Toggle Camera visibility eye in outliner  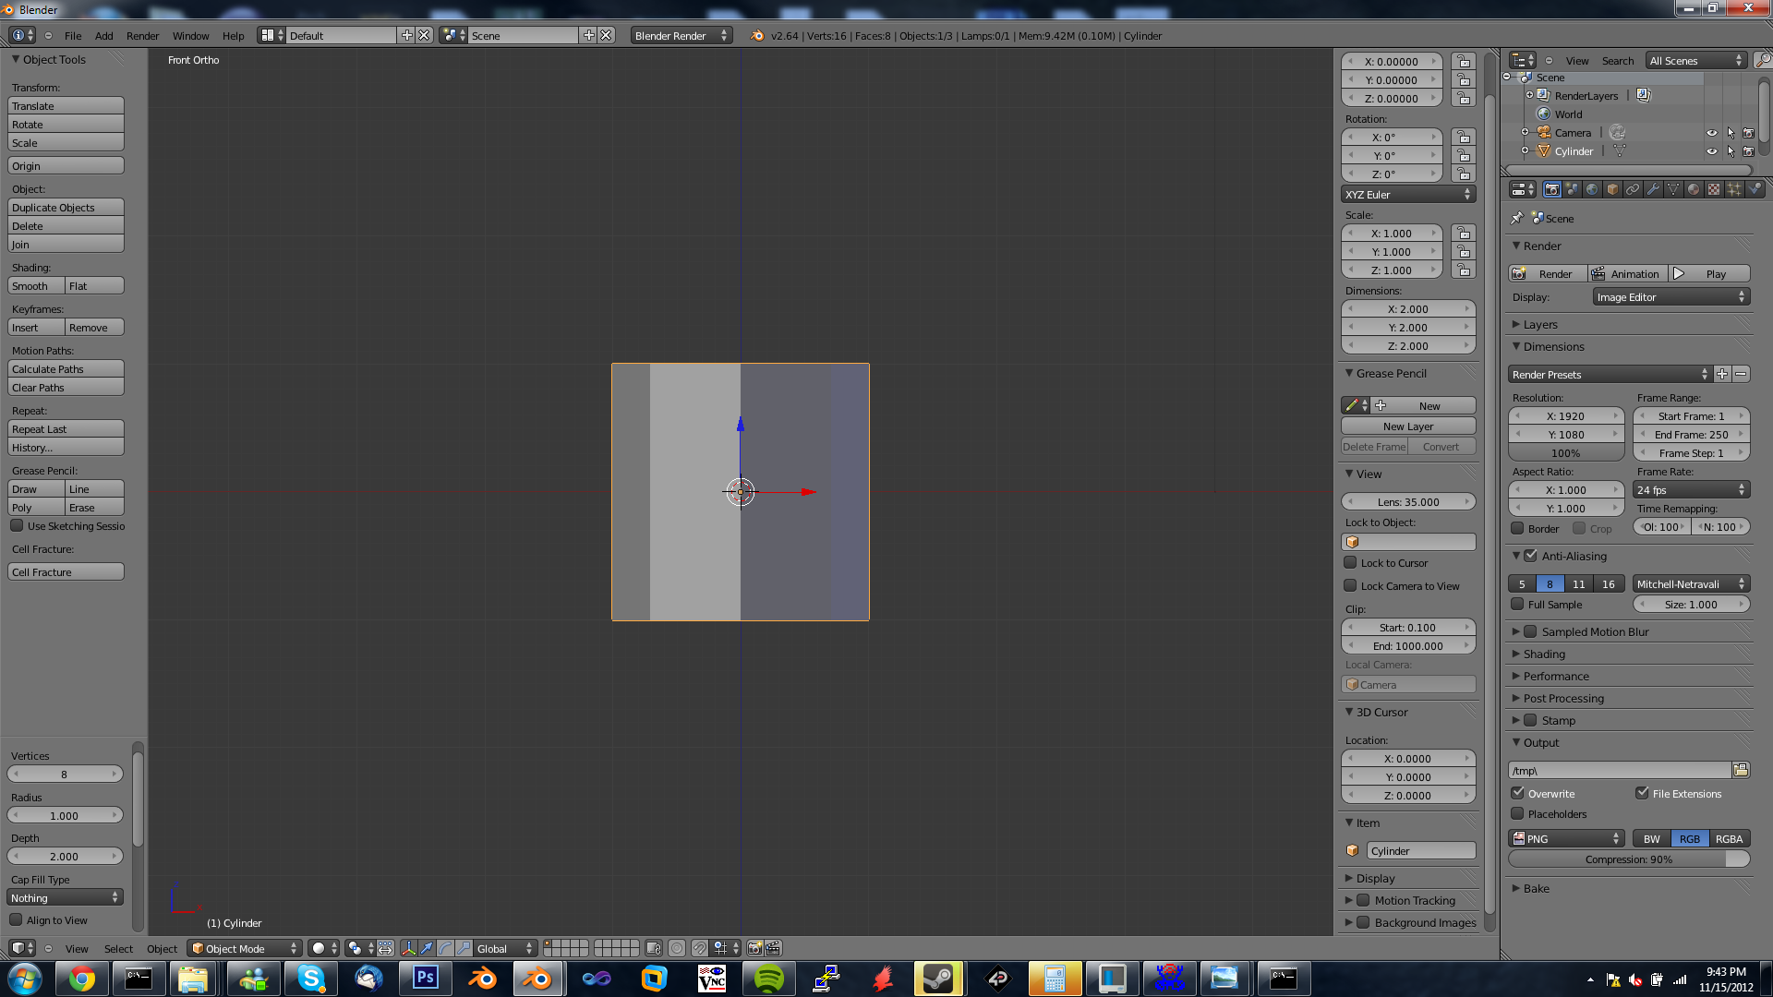click(x=1711, y=133)
